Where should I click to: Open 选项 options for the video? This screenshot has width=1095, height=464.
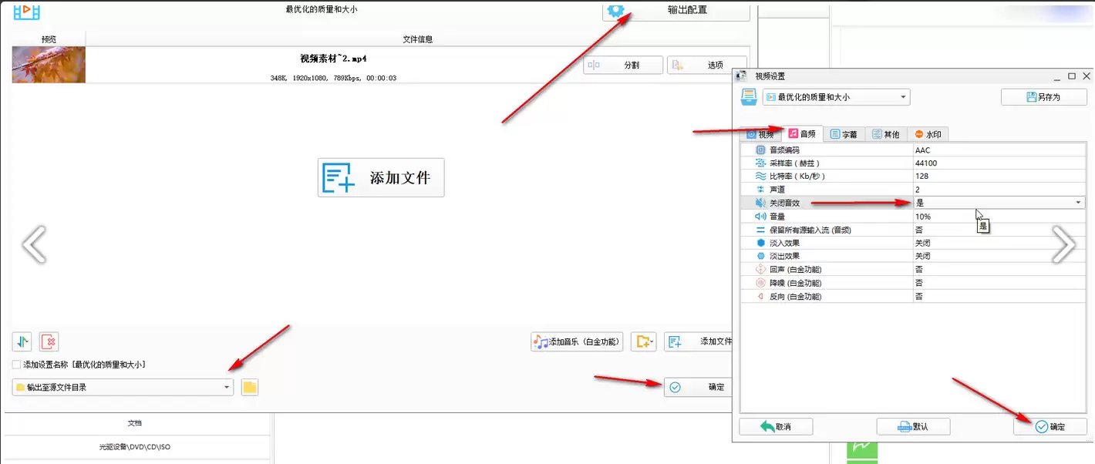click(x=706, y=66)
